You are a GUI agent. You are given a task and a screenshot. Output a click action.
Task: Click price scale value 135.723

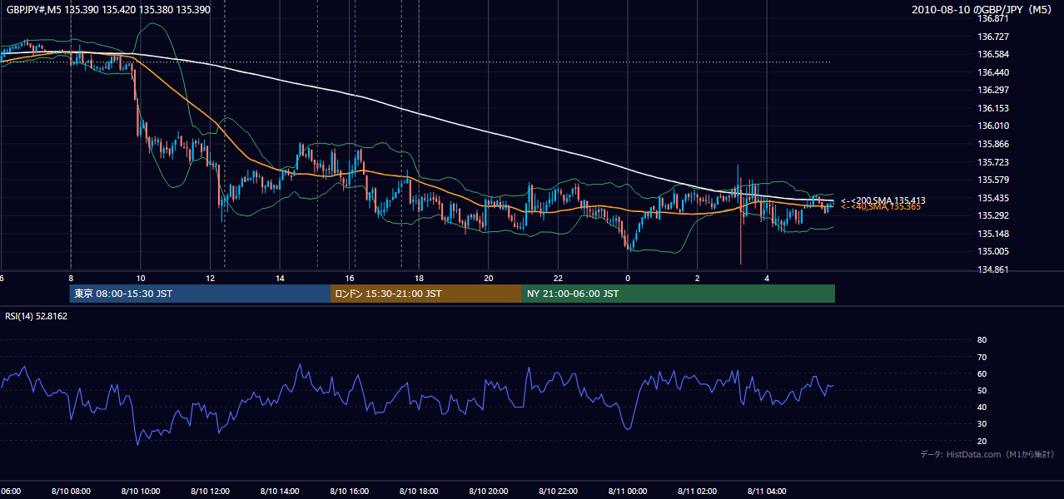pyautogui.click(x=993, y=162)
